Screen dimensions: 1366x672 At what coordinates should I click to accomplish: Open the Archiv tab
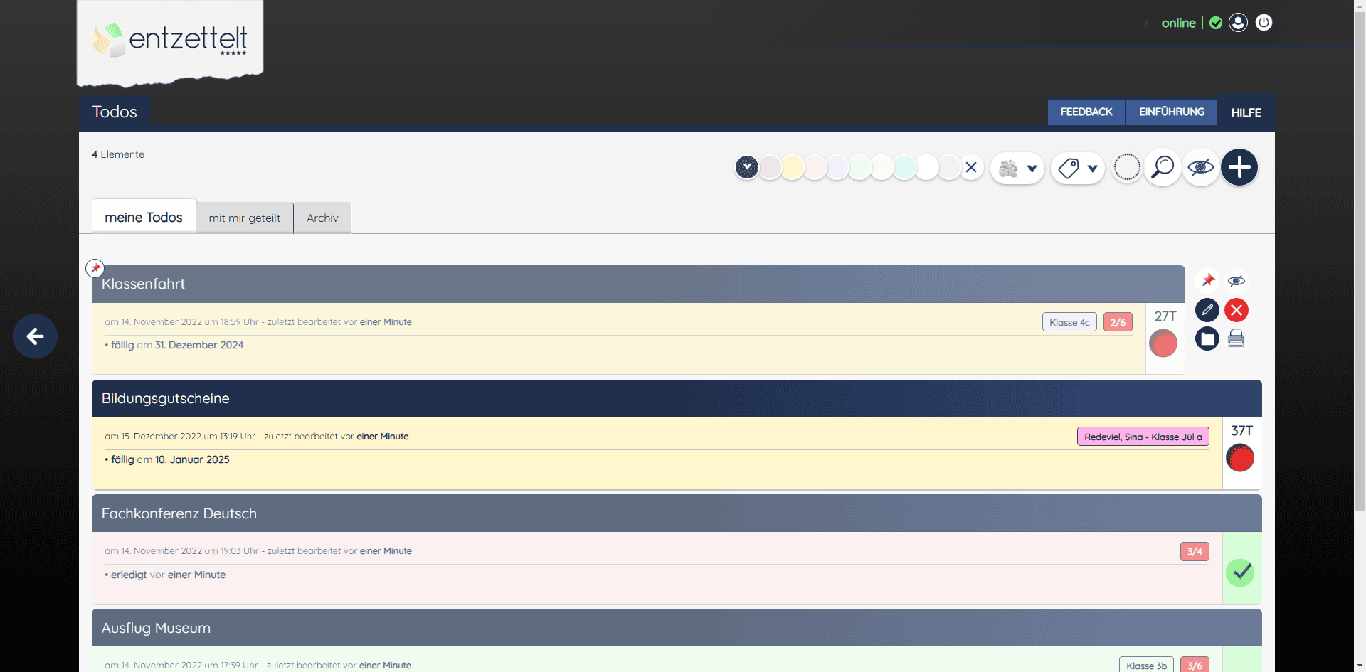[x=322, y=218]
